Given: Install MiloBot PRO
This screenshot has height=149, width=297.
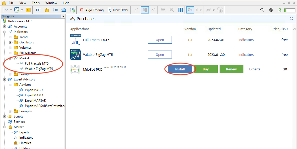Looking at the screenshot, I should pyautogui.click(x=180, y=69).
